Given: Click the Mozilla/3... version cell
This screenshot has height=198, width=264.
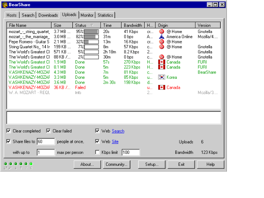Looking at the screenshot, I should click(x=207, y=92).
